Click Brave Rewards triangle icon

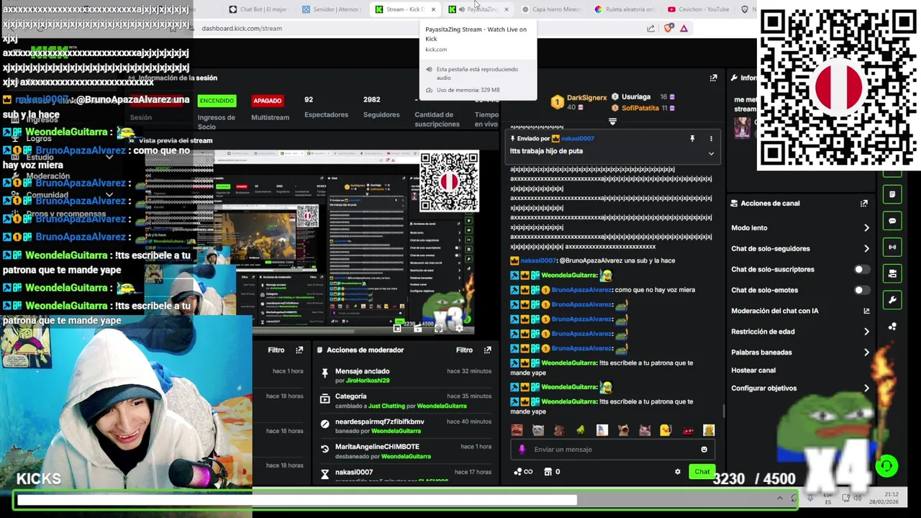click(x=684, y=28)
